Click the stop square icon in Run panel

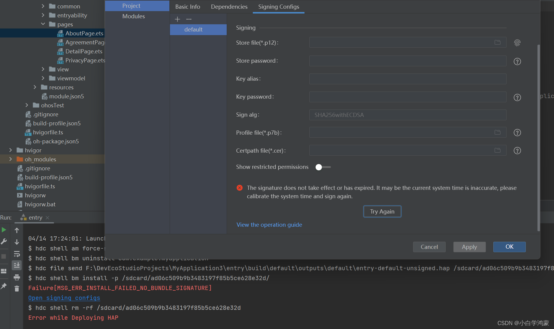(4, 256)
